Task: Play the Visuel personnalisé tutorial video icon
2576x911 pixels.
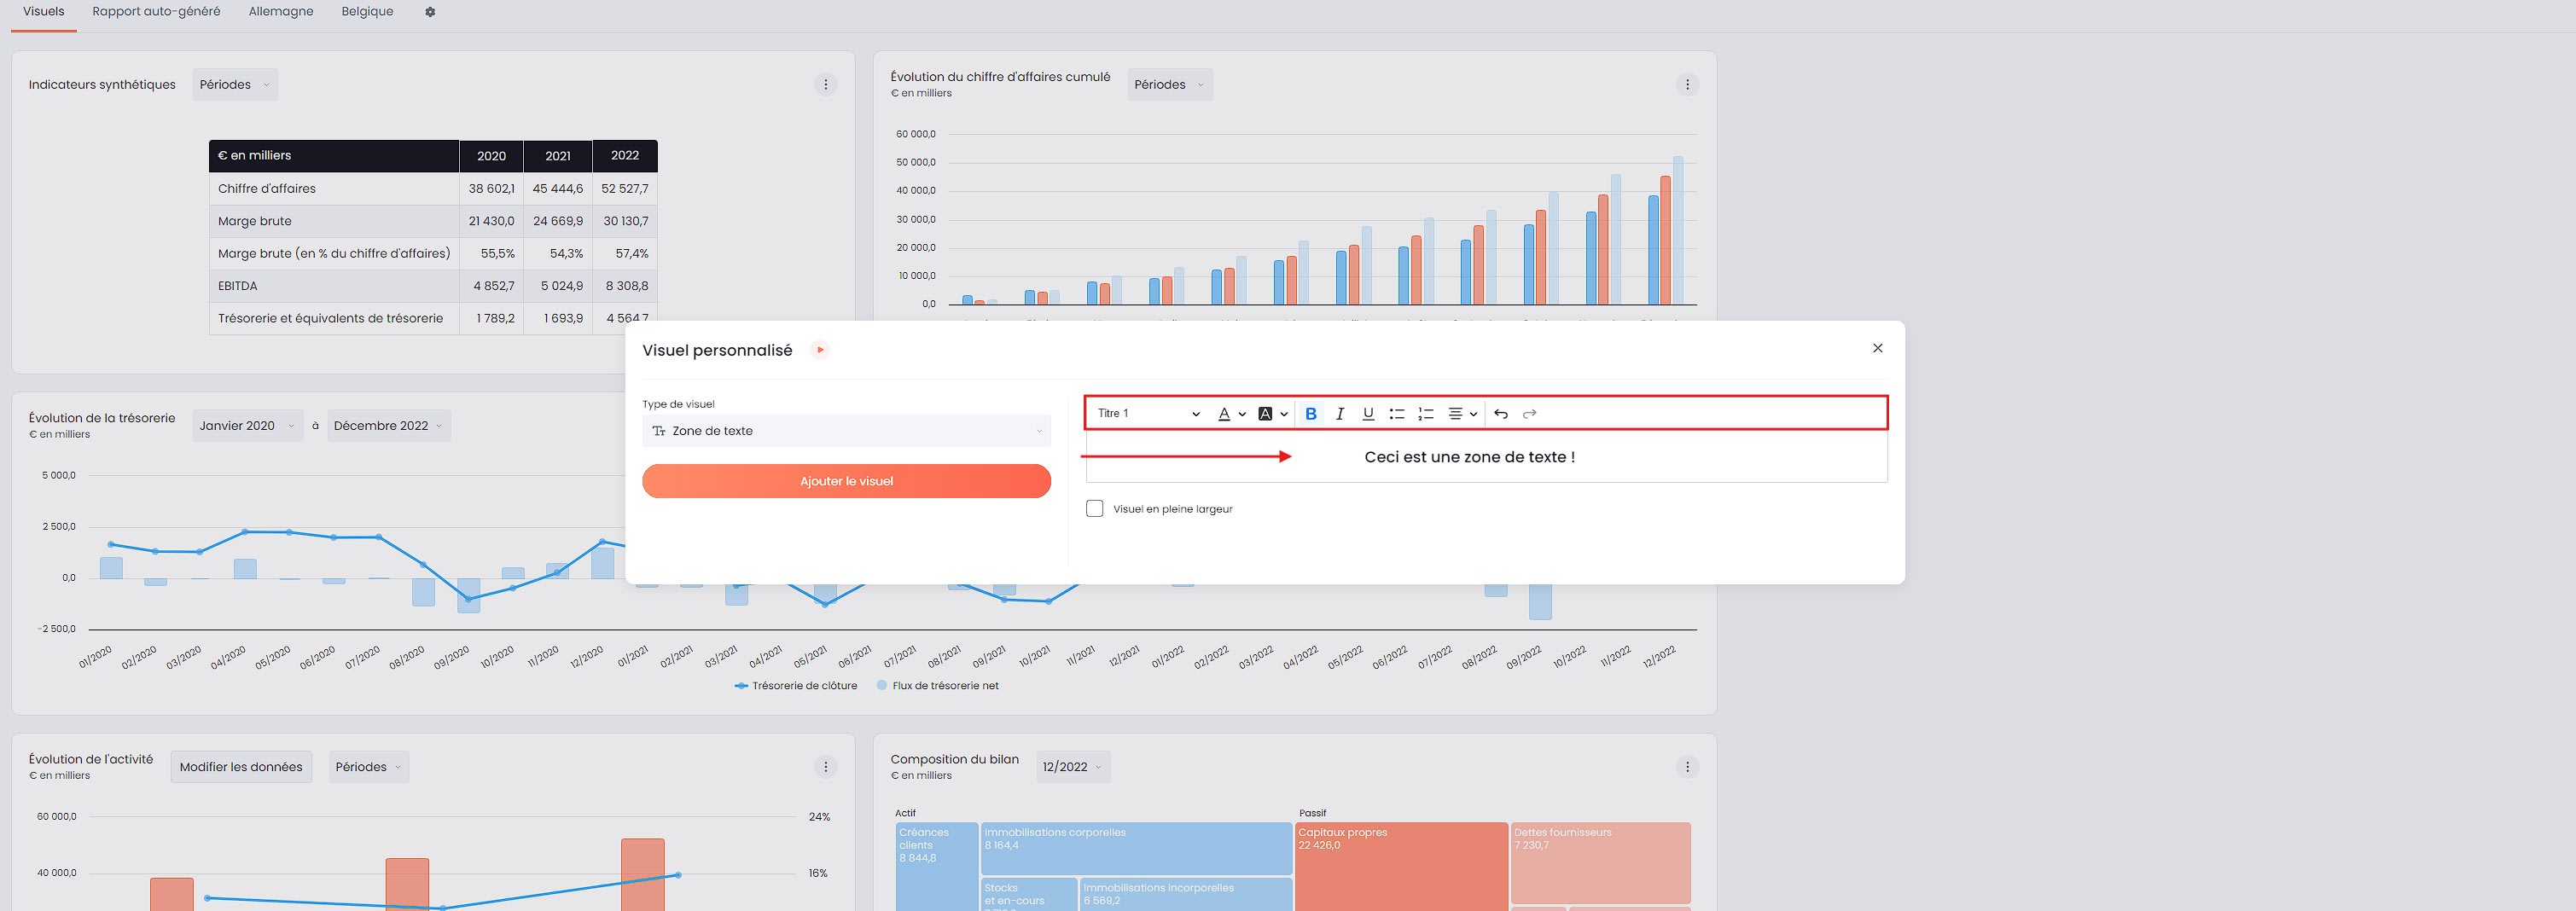Action: click(x=820, y=350)
